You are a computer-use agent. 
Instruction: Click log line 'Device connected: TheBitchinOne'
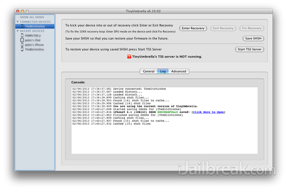119,89
